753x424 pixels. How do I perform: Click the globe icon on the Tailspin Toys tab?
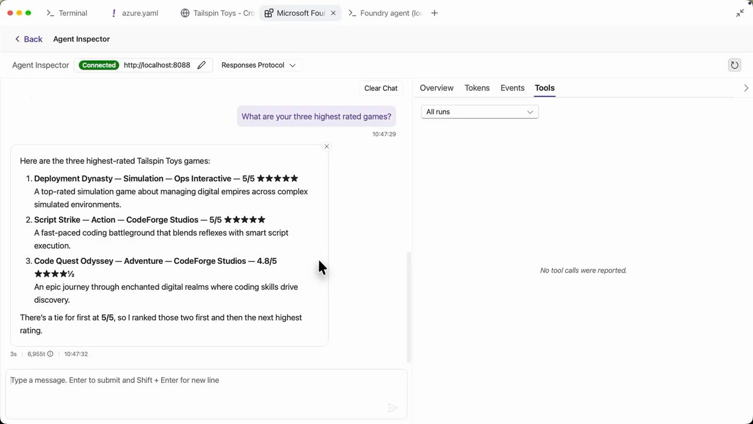tap(185, 13)
